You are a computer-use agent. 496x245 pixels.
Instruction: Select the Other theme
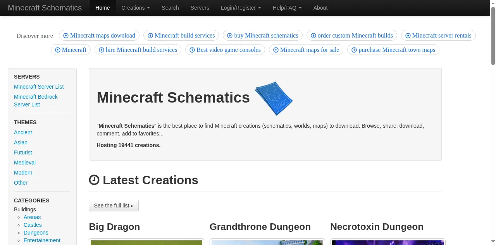21,183
